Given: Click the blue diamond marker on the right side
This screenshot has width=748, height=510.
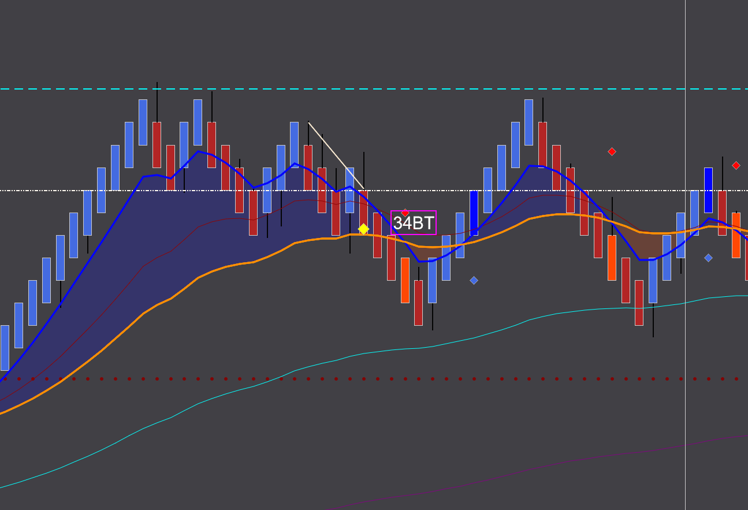Looking at the screenshot, I should click(708, 258).
